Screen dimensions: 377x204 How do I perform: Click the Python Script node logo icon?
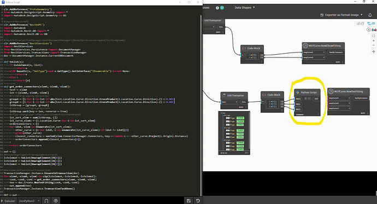(298, 92)
